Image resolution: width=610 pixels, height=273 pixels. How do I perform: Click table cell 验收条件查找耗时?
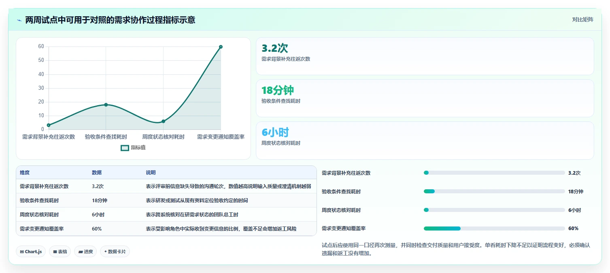[x=39, y=200]
